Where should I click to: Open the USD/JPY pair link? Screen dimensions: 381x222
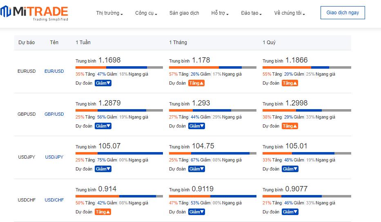coord(54,157)
